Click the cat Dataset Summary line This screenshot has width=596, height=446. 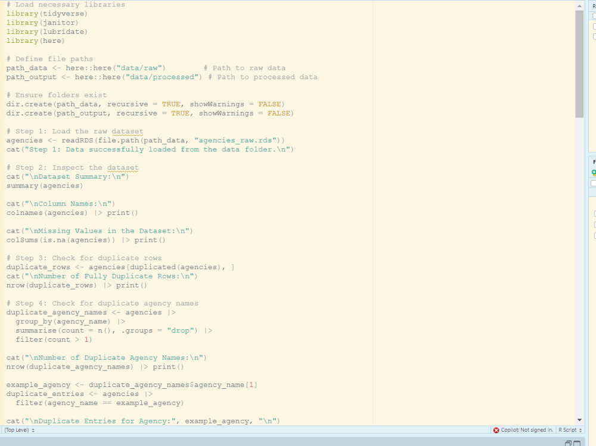pyautogui.click(x=67, y=177)
